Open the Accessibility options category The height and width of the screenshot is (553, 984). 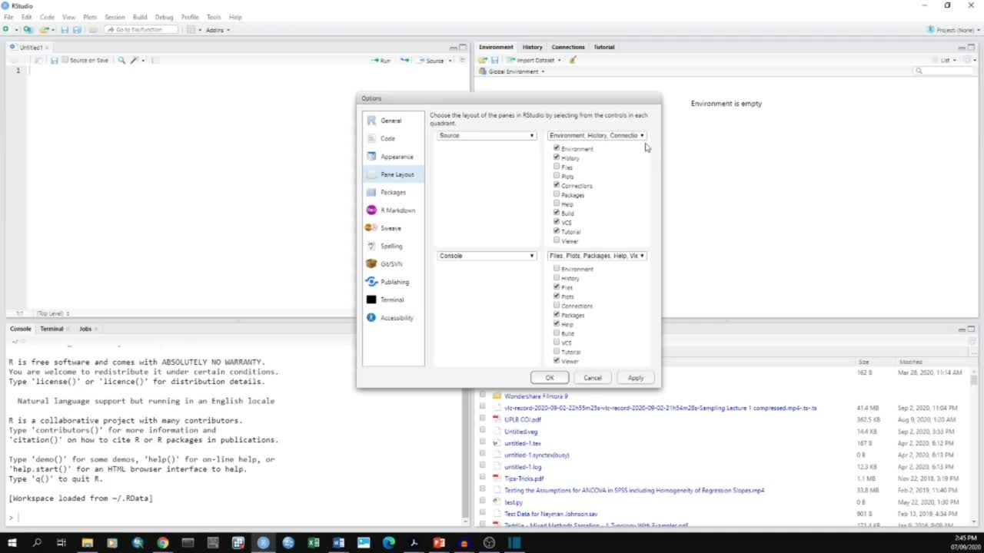(393, 318)
